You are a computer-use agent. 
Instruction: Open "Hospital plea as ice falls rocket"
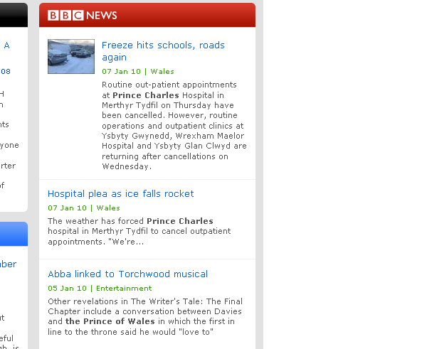(x=121, y=193)
